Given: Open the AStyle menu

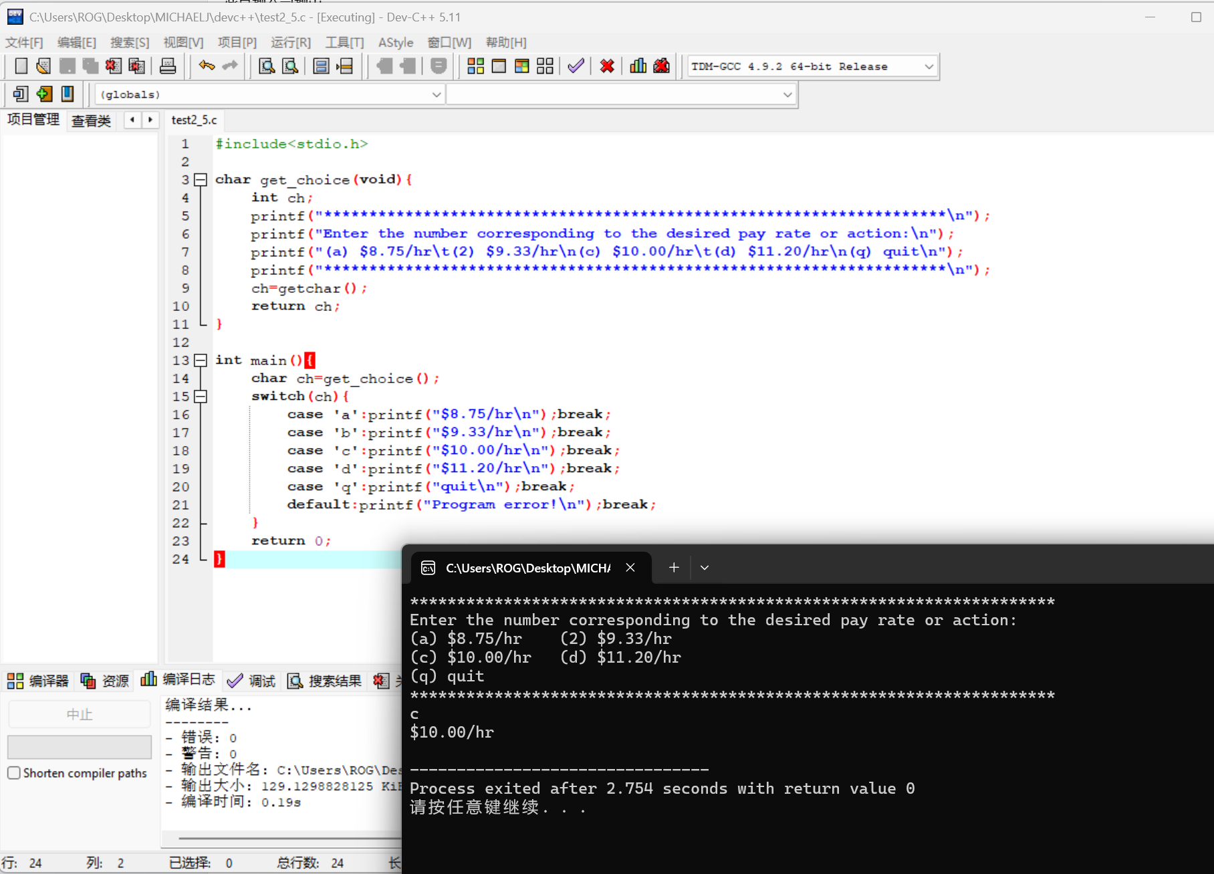Looking at the screenshot, I should [x=396, y=43].
